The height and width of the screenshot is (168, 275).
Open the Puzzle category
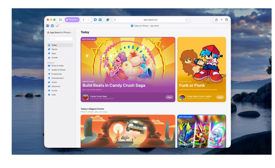(60, 91)
